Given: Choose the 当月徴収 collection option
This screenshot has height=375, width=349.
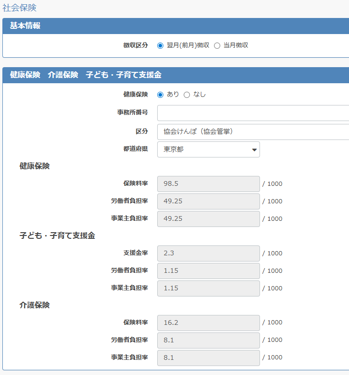Looking at the screenshot, I should pyautogui.click(x=217, y=45).
